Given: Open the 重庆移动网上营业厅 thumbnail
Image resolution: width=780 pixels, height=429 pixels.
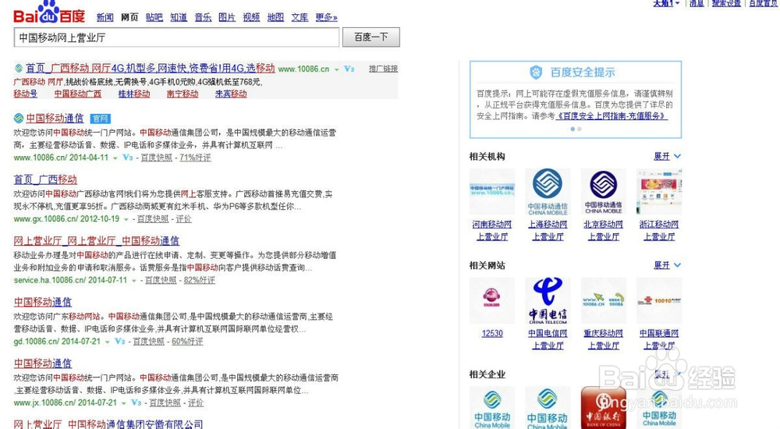Looking at the screenshot, I should (x=604, y=300).
